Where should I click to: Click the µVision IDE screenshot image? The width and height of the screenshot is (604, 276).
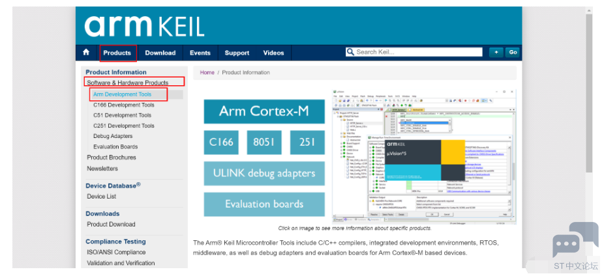424,157
